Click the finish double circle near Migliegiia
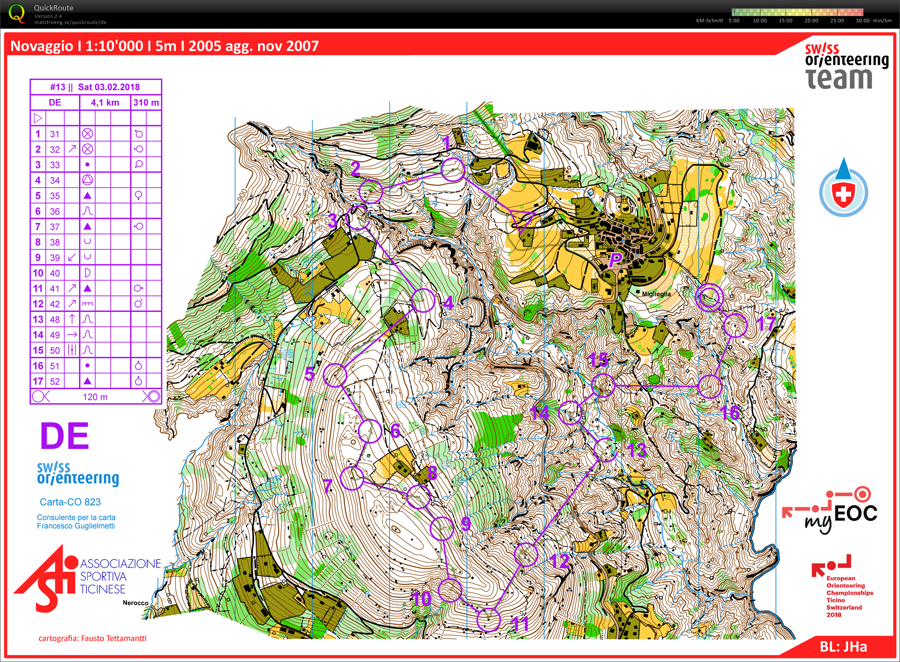The image size is (900, 662). coord(709,297)
